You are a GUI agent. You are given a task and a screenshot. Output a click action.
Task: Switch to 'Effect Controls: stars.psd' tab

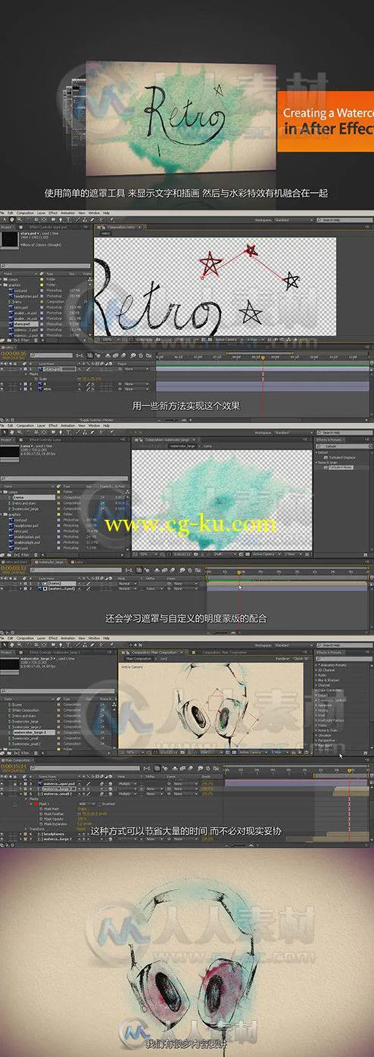48,227
